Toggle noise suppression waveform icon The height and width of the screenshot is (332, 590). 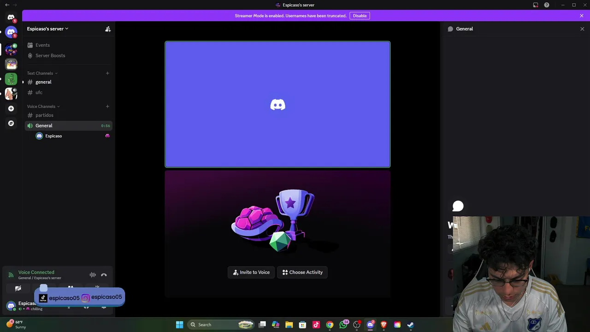coord(93,275)
